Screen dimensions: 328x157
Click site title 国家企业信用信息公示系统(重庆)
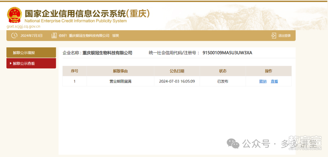[x=87, y=14]
